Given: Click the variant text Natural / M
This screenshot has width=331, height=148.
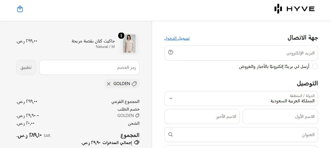Looking at the screenshot, I should pyautogui.click(x=105, y=47).
